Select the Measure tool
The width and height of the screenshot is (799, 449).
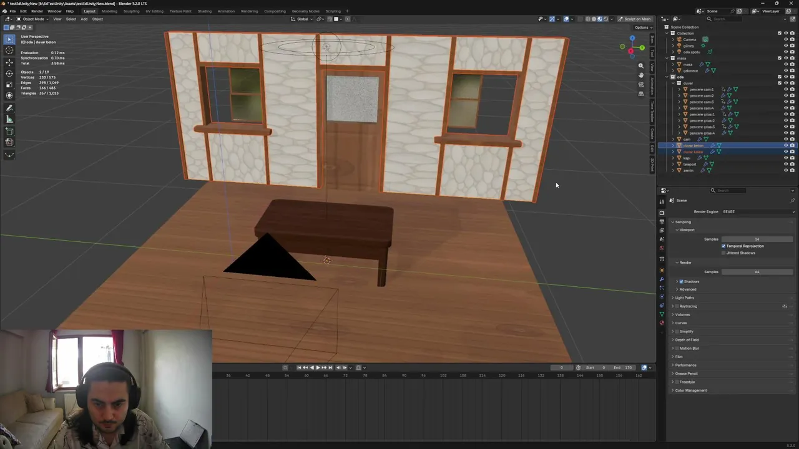pos(9,119)
